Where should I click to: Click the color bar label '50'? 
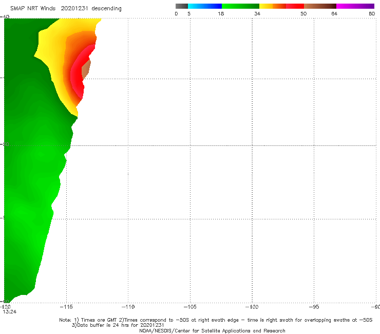303,14
